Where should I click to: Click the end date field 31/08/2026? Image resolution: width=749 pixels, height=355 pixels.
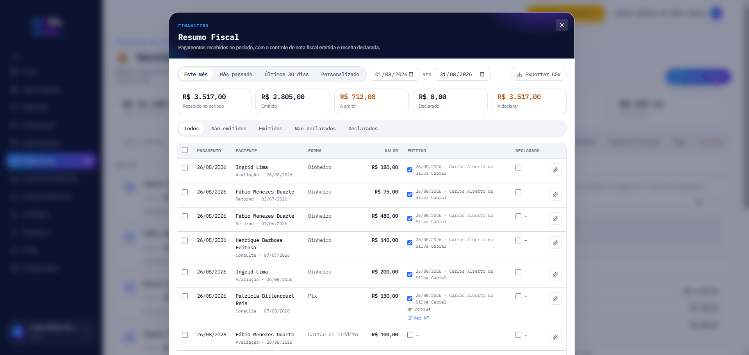tap(462, 75)
